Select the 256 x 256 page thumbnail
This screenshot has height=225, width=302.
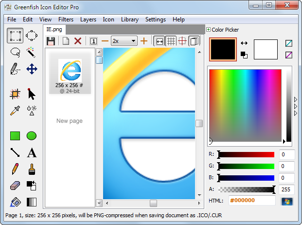coord(70,73)
